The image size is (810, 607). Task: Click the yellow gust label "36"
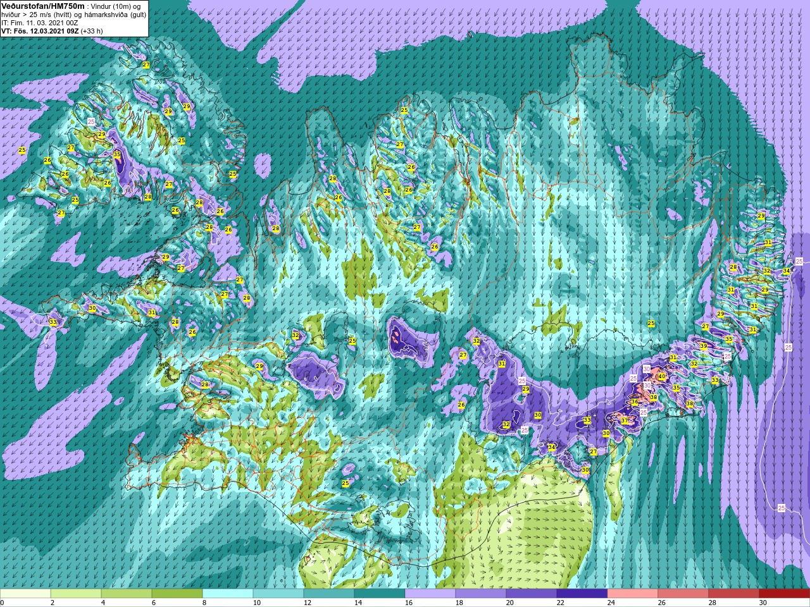pyautogui.click(x=635, y=402)
